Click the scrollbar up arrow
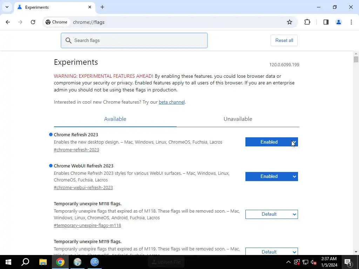359x269 pixels. click(356, 54)
